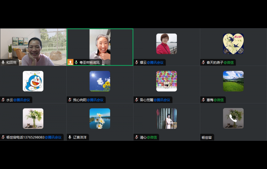Click the name label 杨世容电话13765298083
This screenshot has height=169, width=267.
click(25, 137)
